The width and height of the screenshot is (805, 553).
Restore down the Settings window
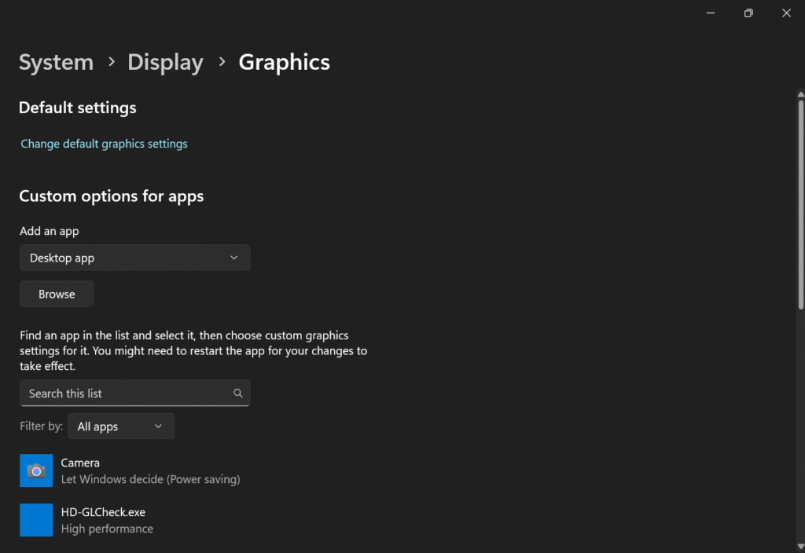[x=748, y=13]
